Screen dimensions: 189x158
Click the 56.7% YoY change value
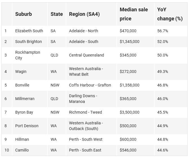point(162,31)
